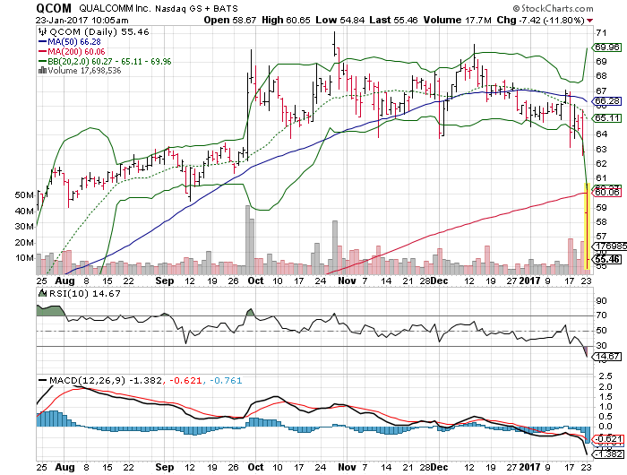
Task: Click the volume bars icon in the legend
Action: [42, 71]
